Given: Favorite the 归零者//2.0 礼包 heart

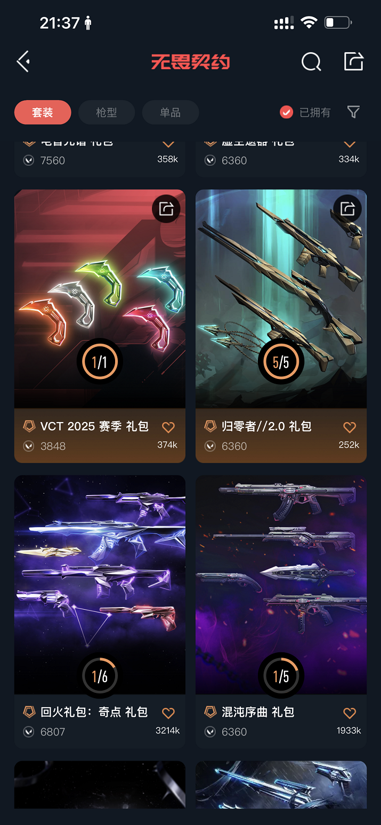Looking at the screenshot, I should pos(350,427).
